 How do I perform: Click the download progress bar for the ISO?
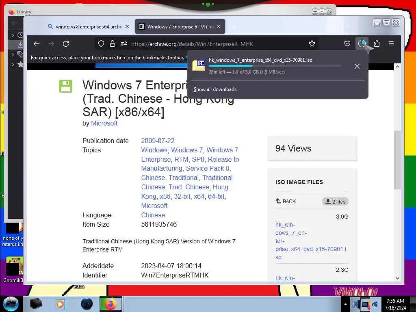pyautogui.click(x=275, y=66)
